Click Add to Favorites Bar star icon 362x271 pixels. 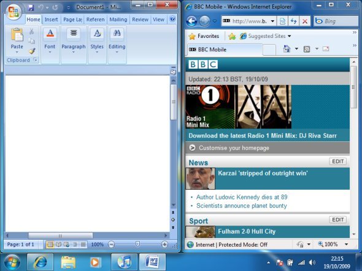click(x=232, y=36)
